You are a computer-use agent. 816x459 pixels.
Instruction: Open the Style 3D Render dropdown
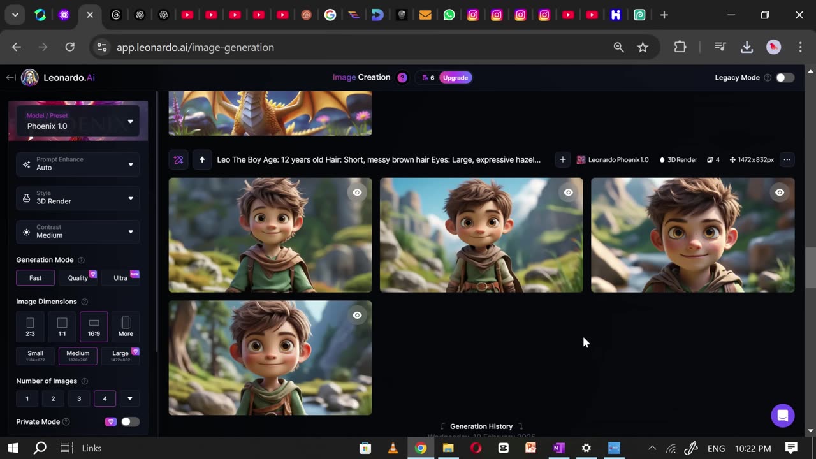[x=78, y=198]
